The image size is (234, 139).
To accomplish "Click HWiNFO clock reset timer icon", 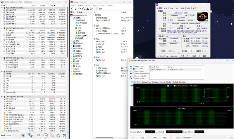I will [x=45, y=135].
